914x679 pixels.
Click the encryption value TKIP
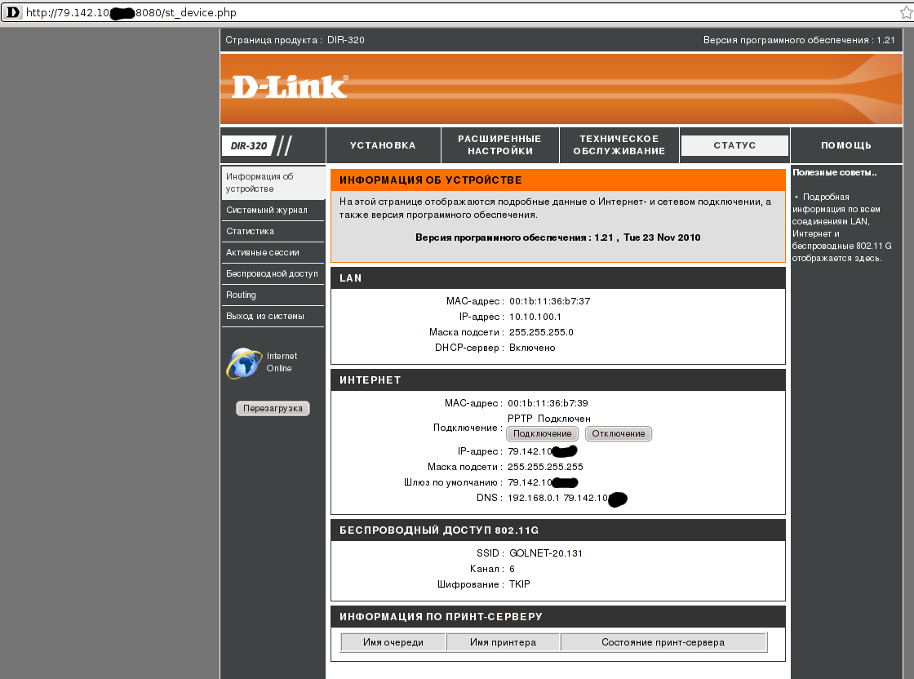[x=519, y=584]
